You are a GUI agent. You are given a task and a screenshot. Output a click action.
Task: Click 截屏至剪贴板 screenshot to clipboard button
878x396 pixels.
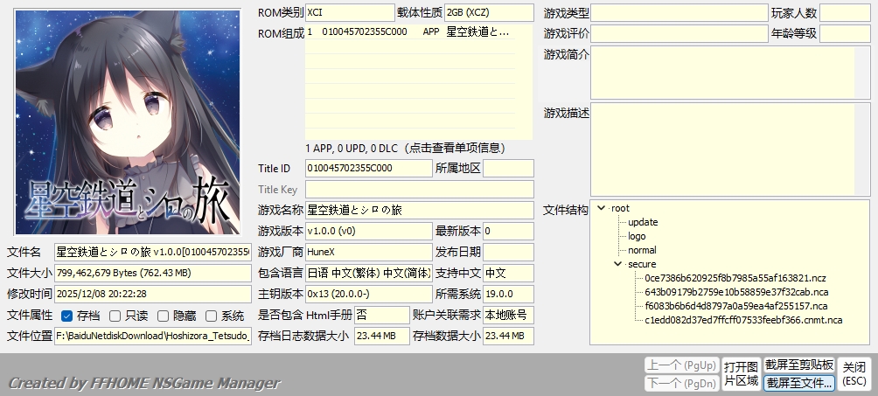pos(798,365)
